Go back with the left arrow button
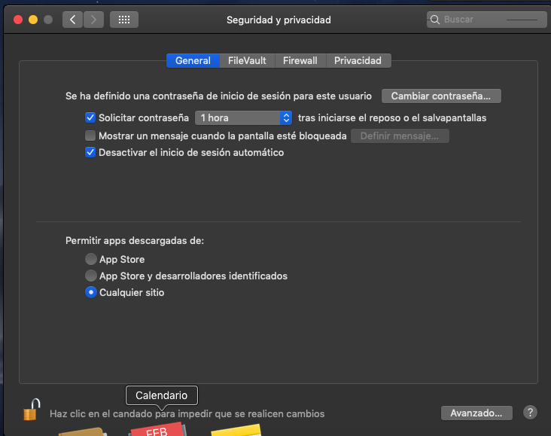The width and height of the screenshot is (551, 436). pyautogui.click(x=72, y=20)
